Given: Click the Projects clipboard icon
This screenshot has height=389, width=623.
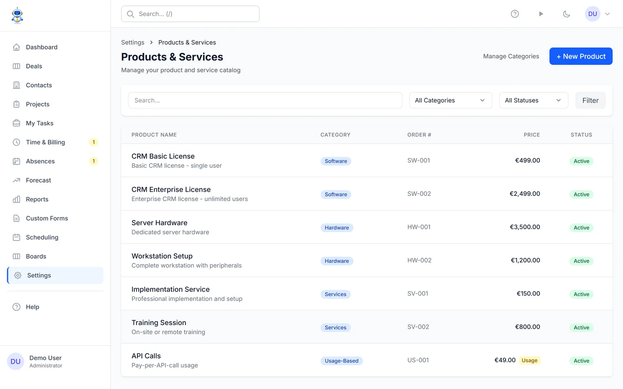Looking at the screenshot, I should tap(16, 104).
